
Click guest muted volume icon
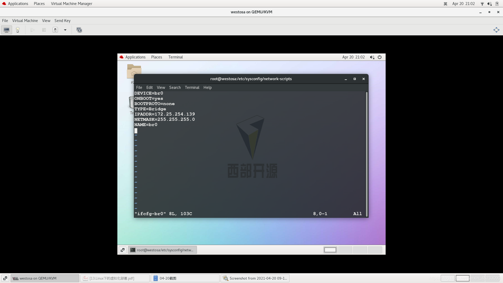(372, 57)
